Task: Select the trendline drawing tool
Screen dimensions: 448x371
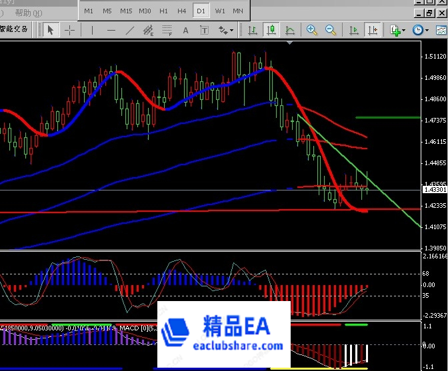Action: click(x=130, y=30)
